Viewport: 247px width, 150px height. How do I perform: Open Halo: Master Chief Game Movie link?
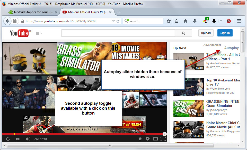pyautogui.click(x=223, y=125)
